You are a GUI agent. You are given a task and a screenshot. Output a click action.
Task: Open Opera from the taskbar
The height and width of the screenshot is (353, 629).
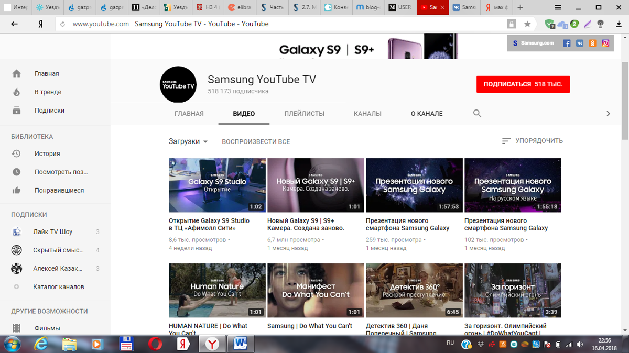(155, 344)
